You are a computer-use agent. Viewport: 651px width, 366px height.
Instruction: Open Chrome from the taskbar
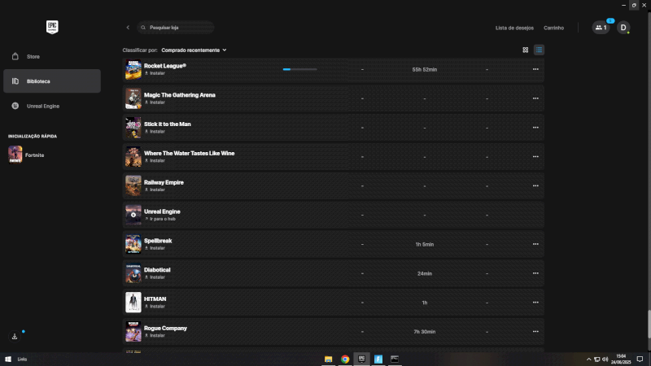pos(345,359)
